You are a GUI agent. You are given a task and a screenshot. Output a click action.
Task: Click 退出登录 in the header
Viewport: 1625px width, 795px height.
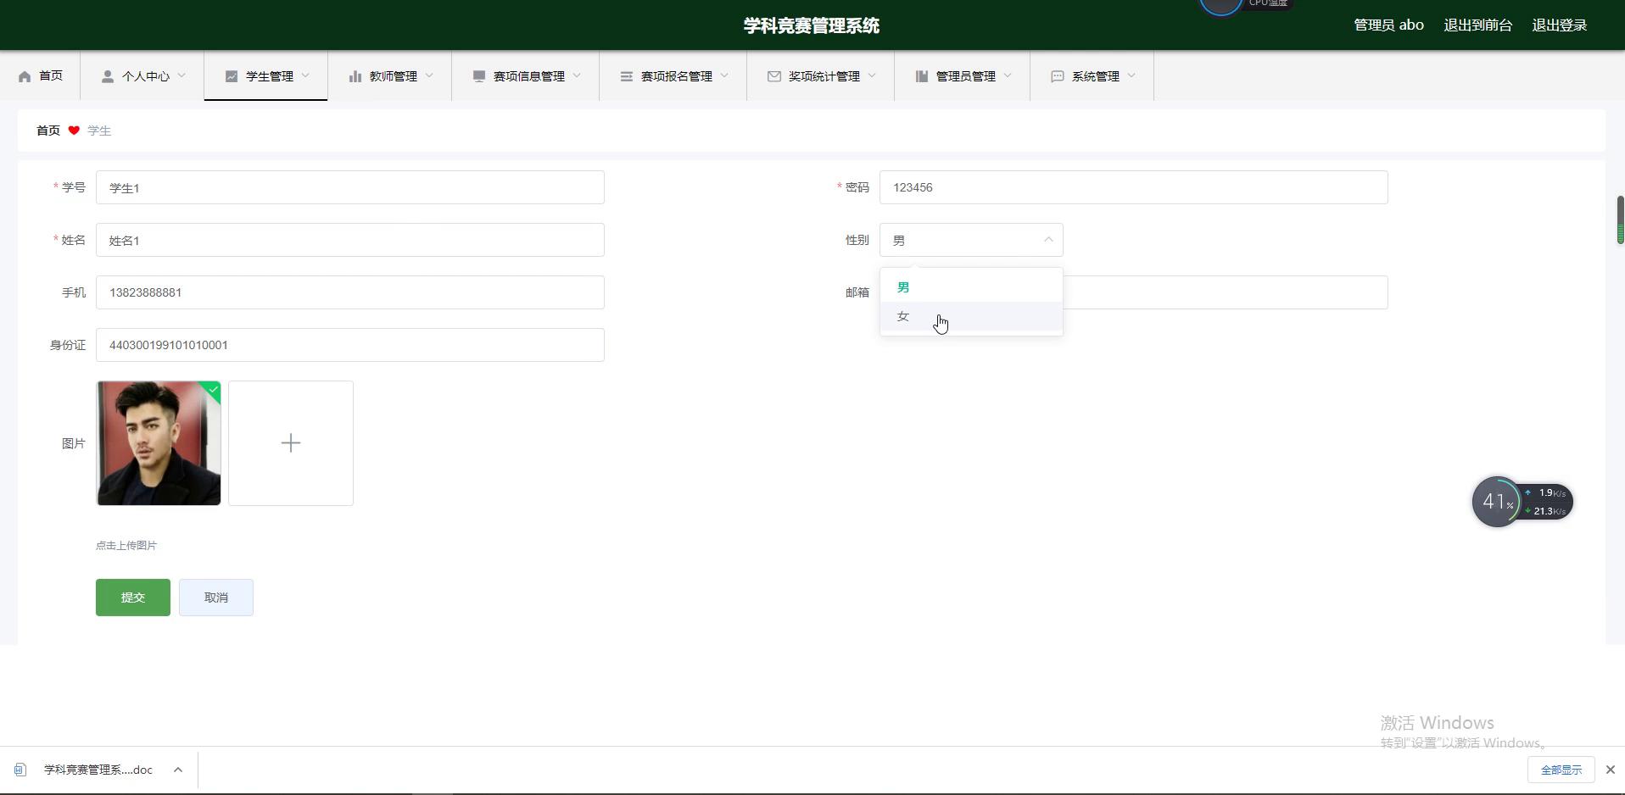coord(1559,25)
